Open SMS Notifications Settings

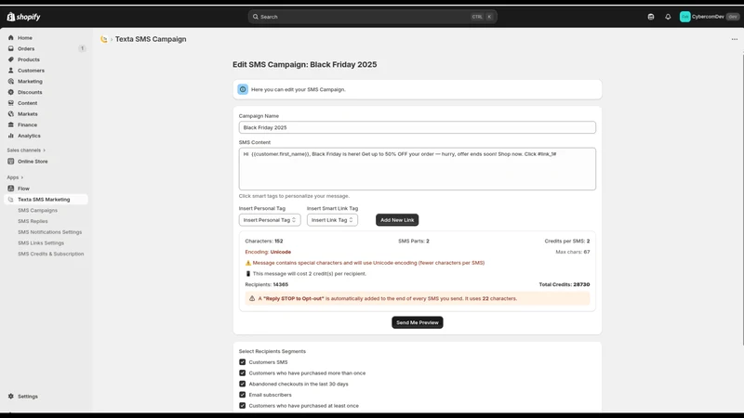50,232
